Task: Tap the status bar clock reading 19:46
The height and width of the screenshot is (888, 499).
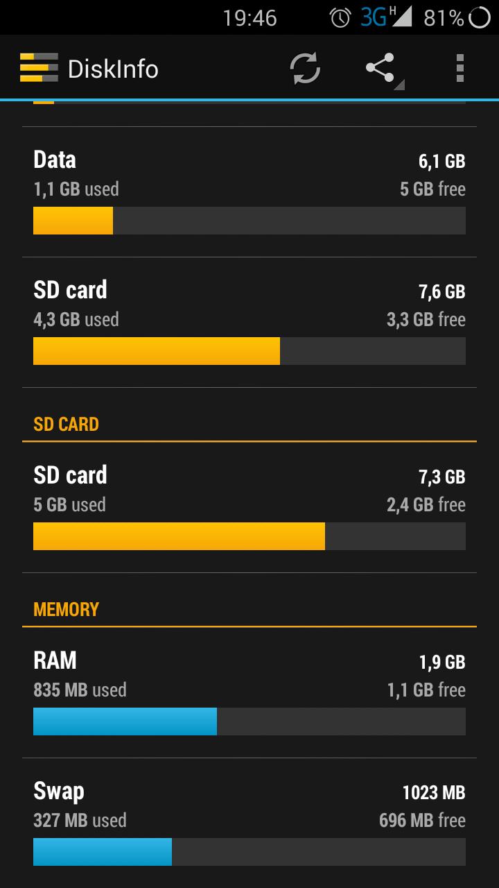Action: pos(249,18)
